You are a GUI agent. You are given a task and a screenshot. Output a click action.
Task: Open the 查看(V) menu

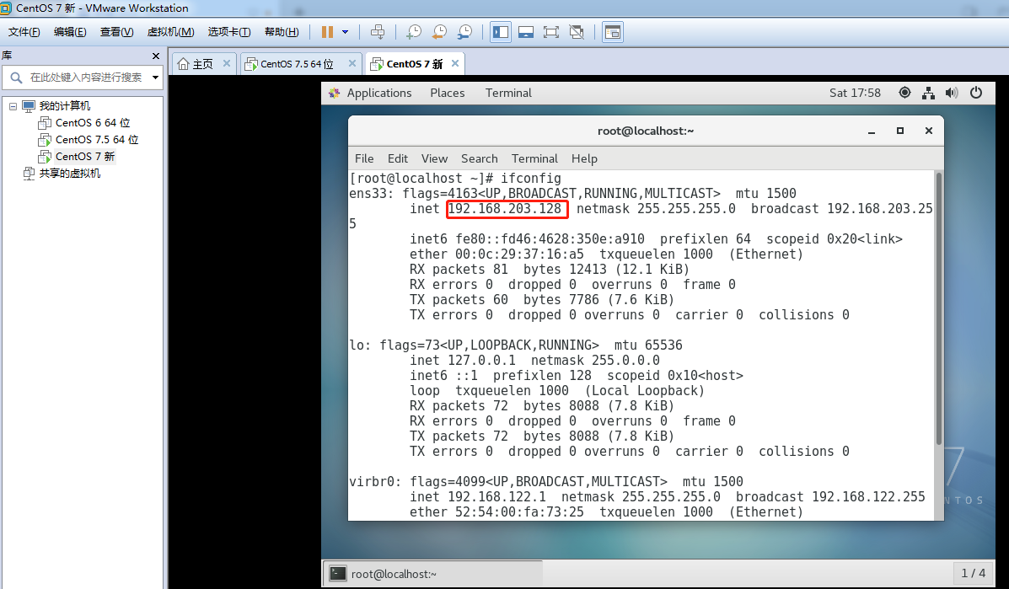tap(116, 32)
